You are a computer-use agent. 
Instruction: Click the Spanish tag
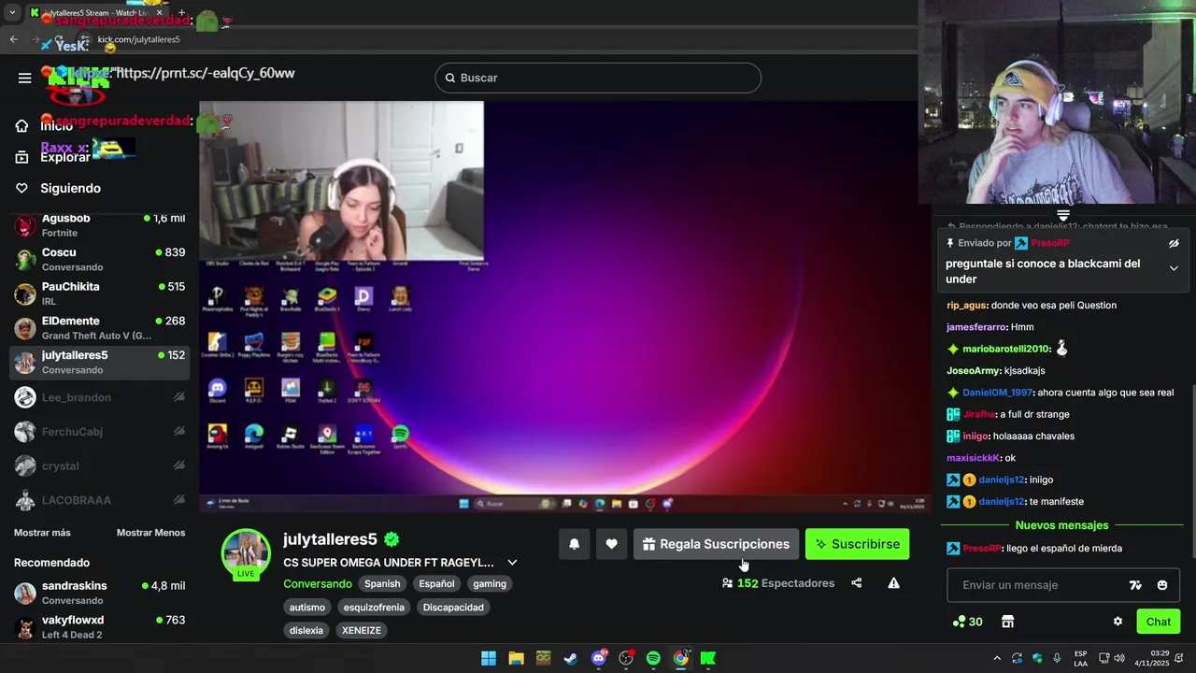(x=382, y=583)
